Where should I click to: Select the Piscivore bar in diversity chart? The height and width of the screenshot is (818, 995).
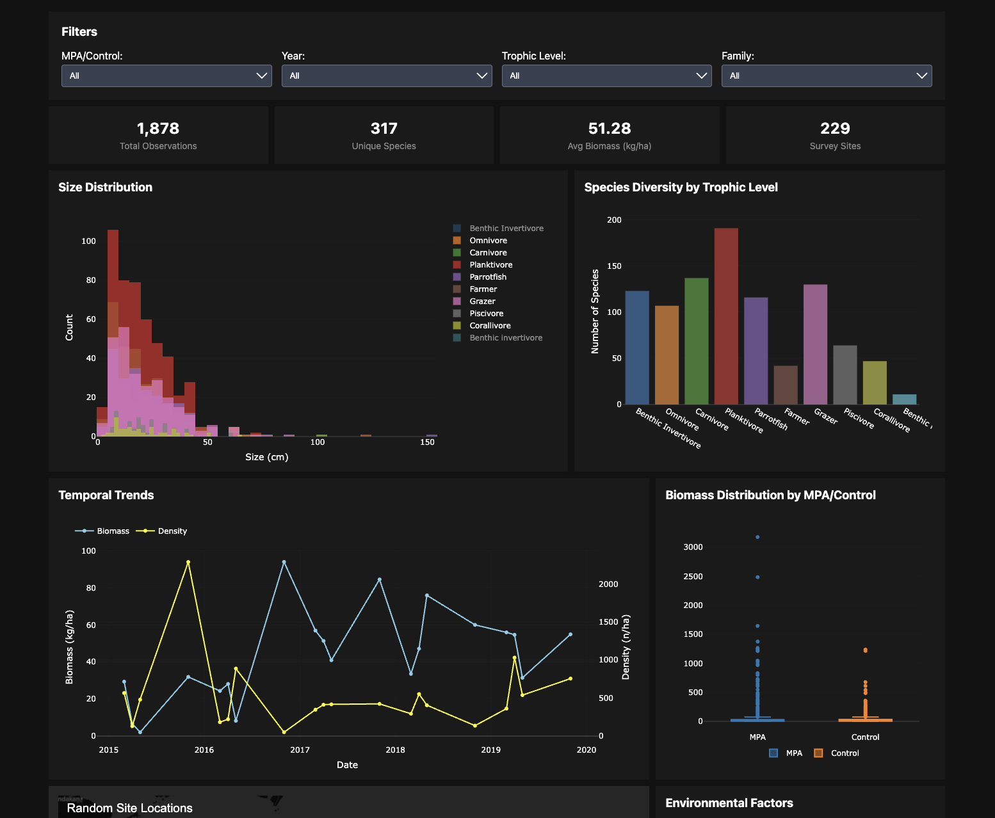[845, 375]
